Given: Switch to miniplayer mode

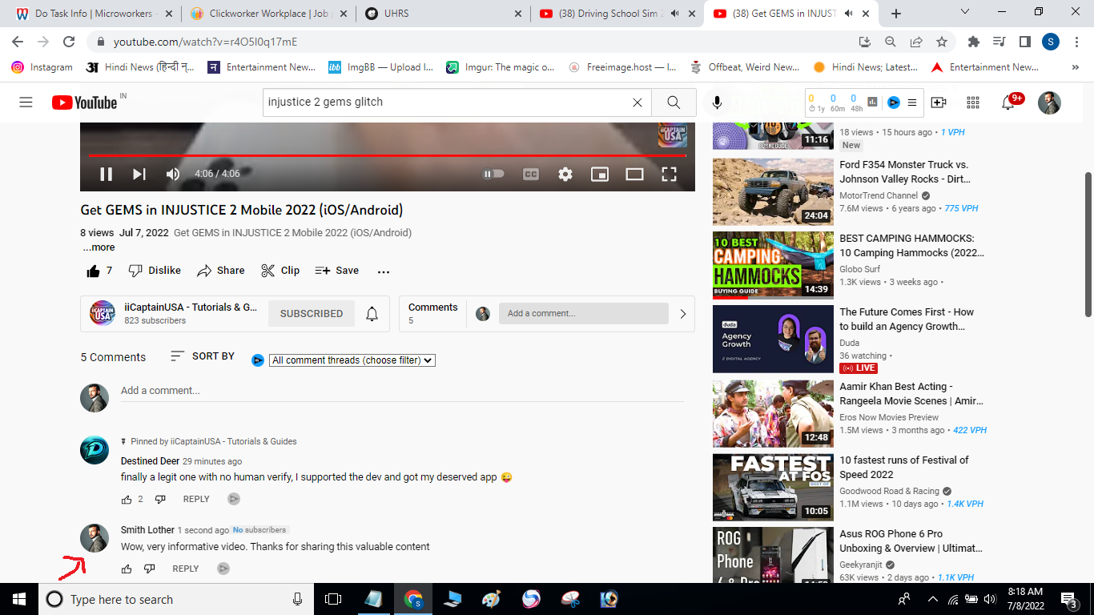Looking at the screenshot, I should pyautogui.click(x=600, y=174).
